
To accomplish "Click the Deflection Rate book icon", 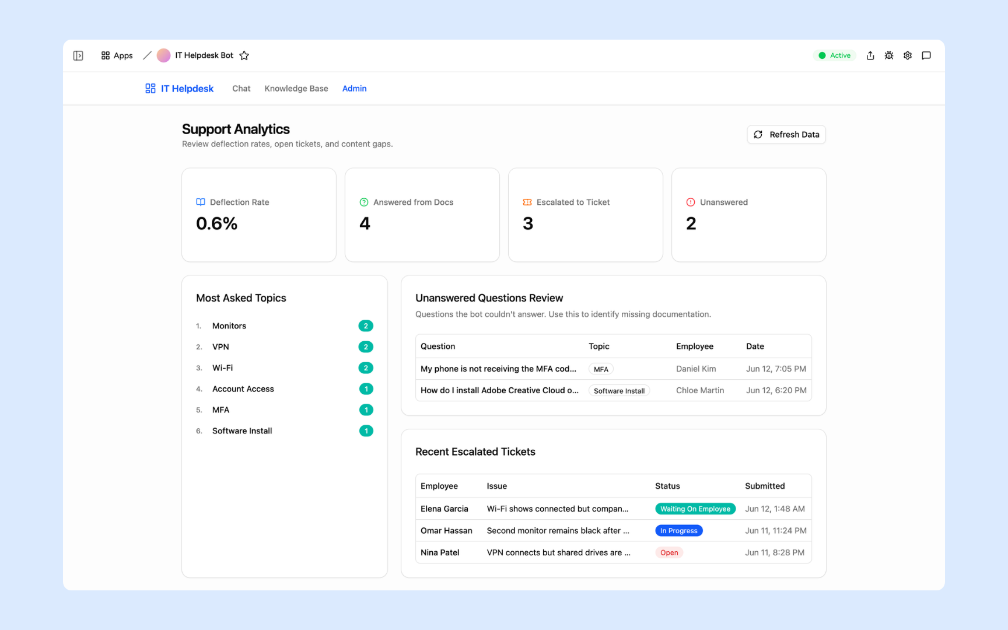I will (x=201, y=202).
